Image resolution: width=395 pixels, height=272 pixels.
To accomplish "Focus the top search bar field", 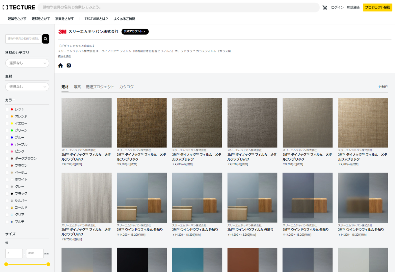I will click(178, 7).
